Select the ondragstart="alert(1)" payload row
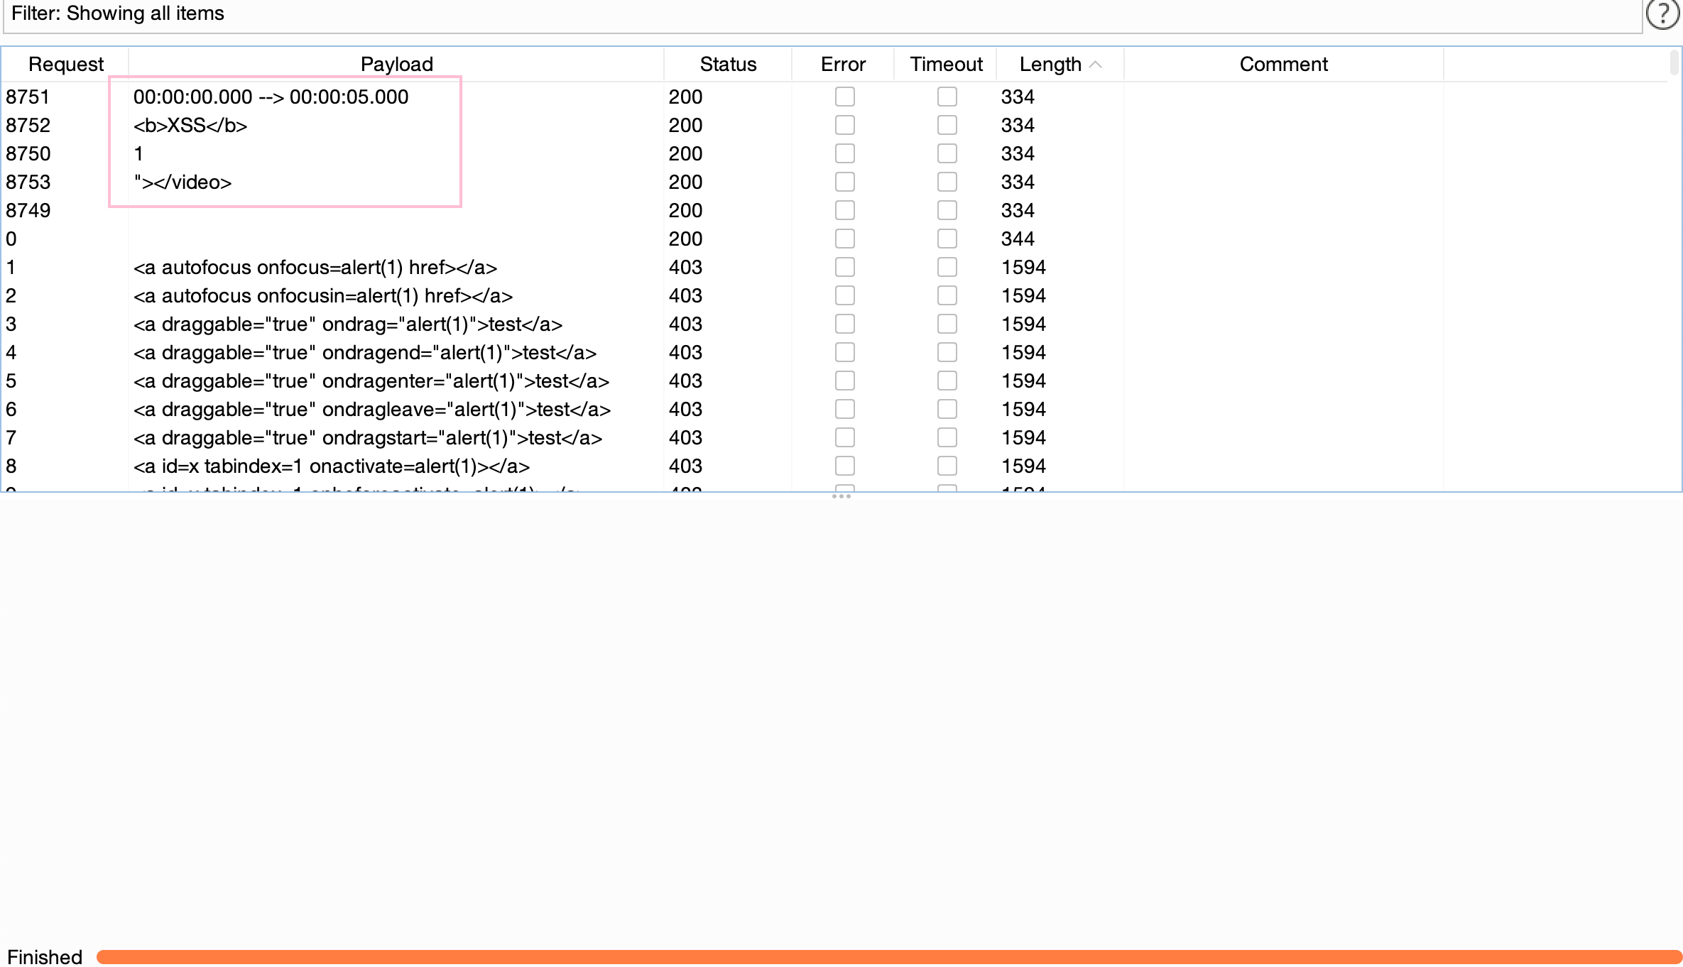Image resolution: width=1683 pixels, height=967 pixels. pos(368,437)
